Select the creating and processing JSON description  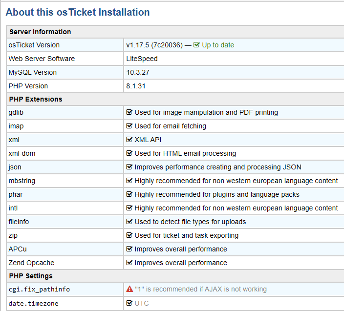pyautogui.click(x=217, y=167)
